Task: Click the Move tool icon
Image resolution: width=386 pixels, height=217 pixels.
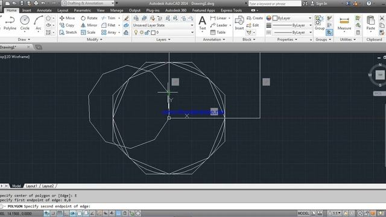Action: (67, 18)
